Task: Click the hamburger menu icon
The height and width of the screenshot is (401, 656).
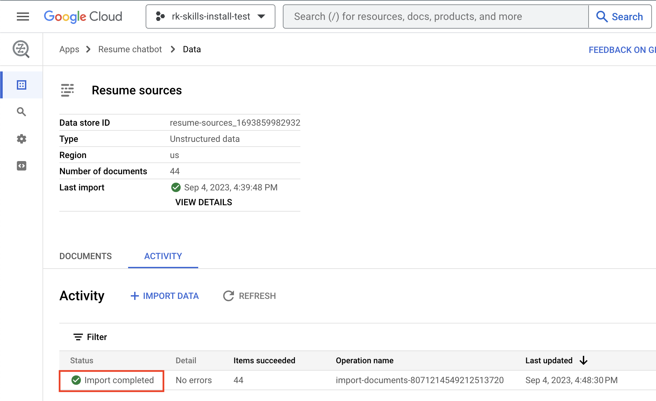Action: tap(23, 17)
